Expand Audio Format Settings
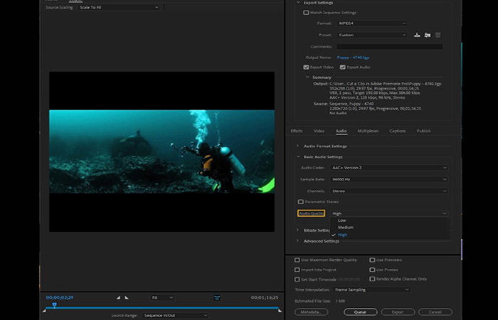The height and width of the screenshot is (320, 498). point(297,146)
